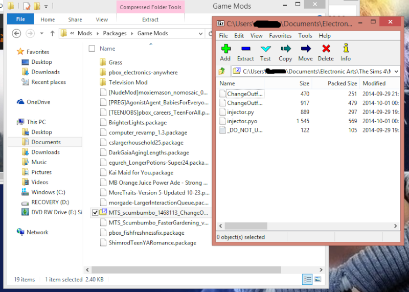
Task: Select the DVD RW Drive (E:)
Action: (57, 212)
